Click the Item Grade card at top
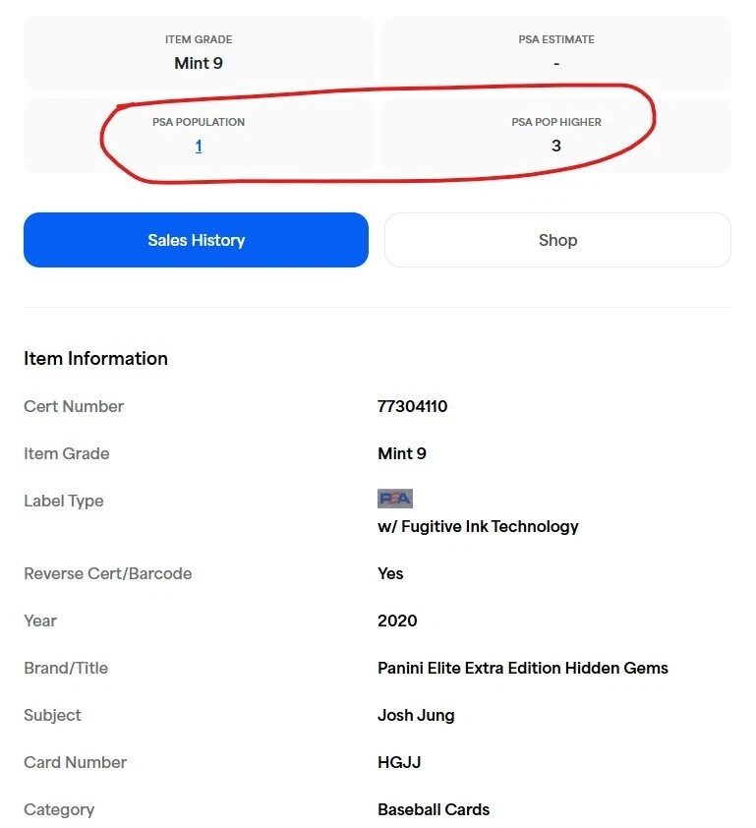 [199, 53]
